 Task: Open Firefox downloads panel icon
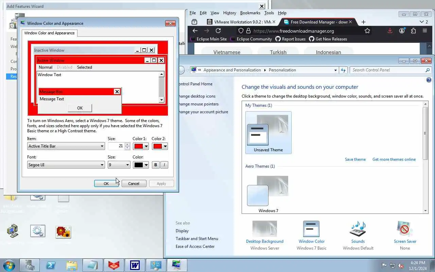click(390, 31)
